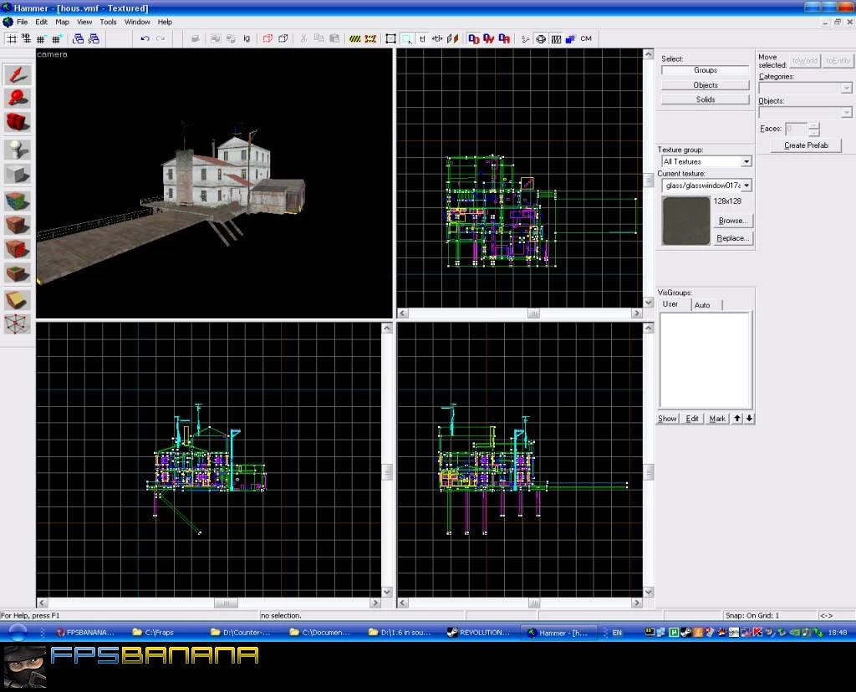Click the Create Prefab button
Screen dimensions: 856x692
click(806, 145)
